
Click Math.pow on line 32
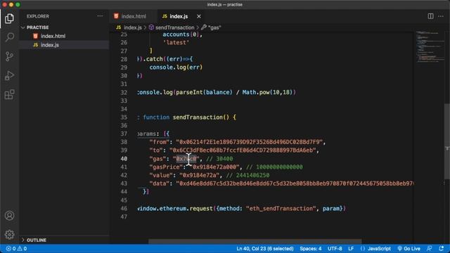[x=256, y=92]
